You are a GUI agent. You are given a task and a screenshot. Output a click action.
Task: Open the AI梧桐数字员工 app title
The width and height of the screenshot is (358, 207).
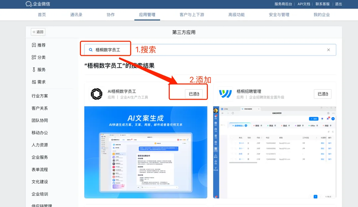[122, 91]
